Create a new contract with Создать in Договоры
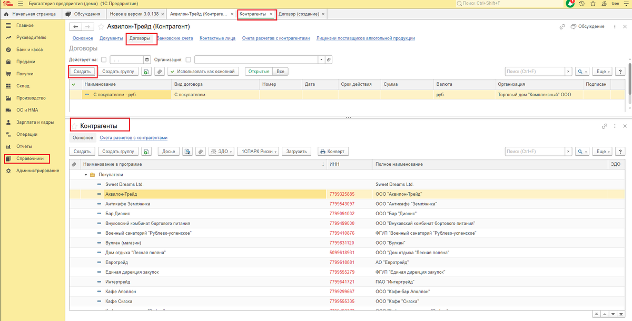This screenshot has height=321, width=632. coord(83,71)
